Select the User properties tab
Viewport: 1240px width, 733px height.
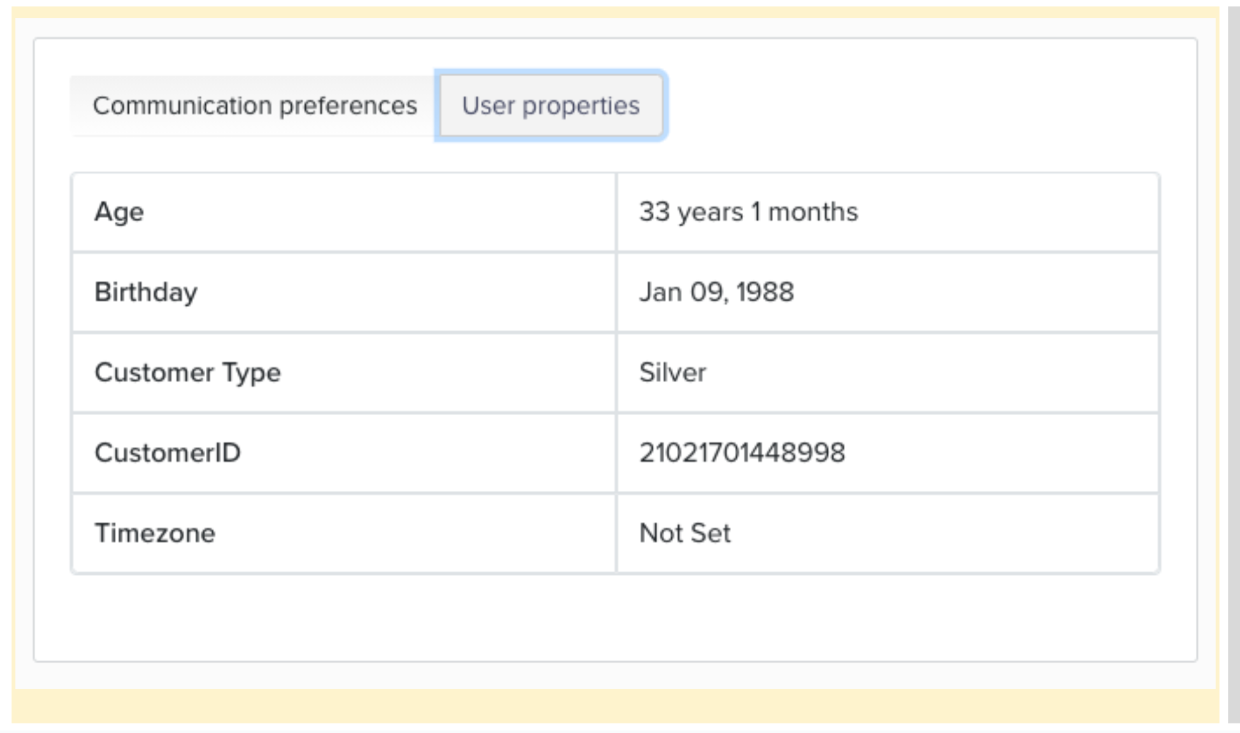551,106
